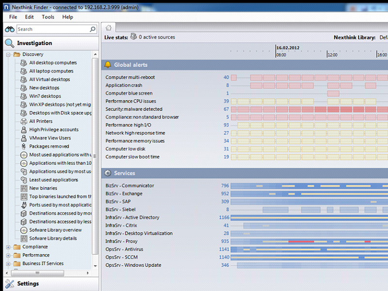
Task: Open the File menu
Action: [x=13, y=17]
